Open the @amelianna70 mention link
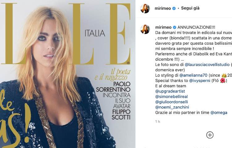Screen dimensions: 232x148 pos(193,75)
